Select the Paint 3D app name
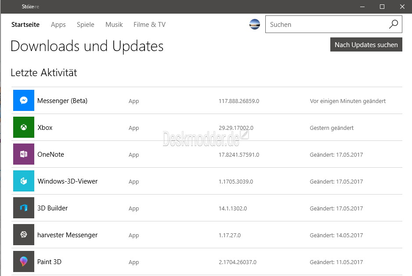The image size is (412, 276). 49,262
